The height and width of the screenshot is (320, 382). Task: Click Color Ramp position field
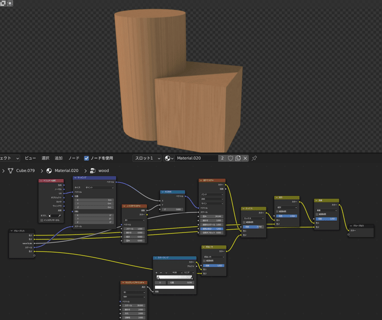pos(180,283)
